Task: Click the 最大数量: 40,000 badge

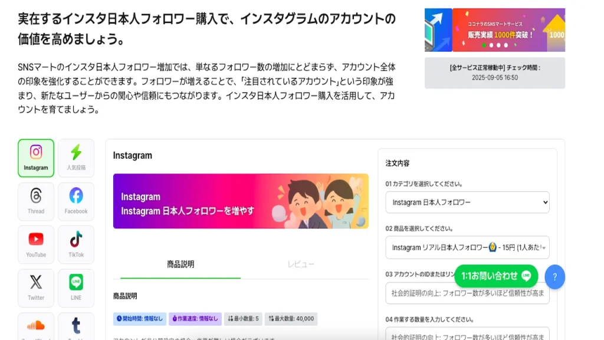Action: point(291,319)
